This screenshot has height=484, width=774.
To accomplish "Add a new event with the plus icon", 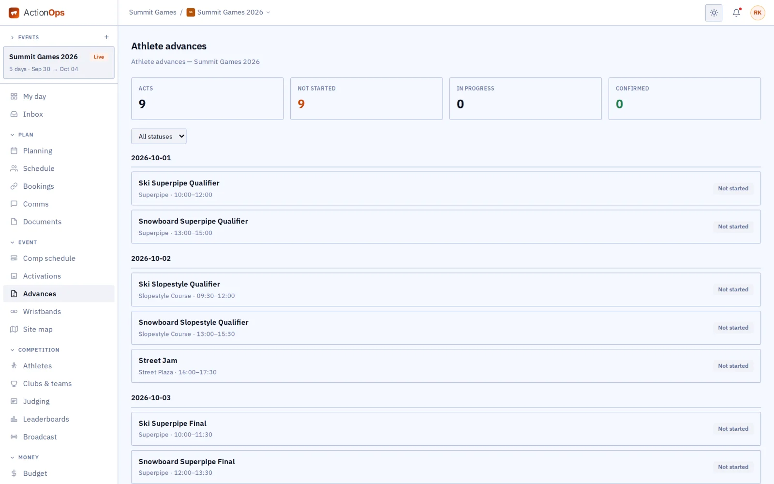I will click(x=106, y=37).
